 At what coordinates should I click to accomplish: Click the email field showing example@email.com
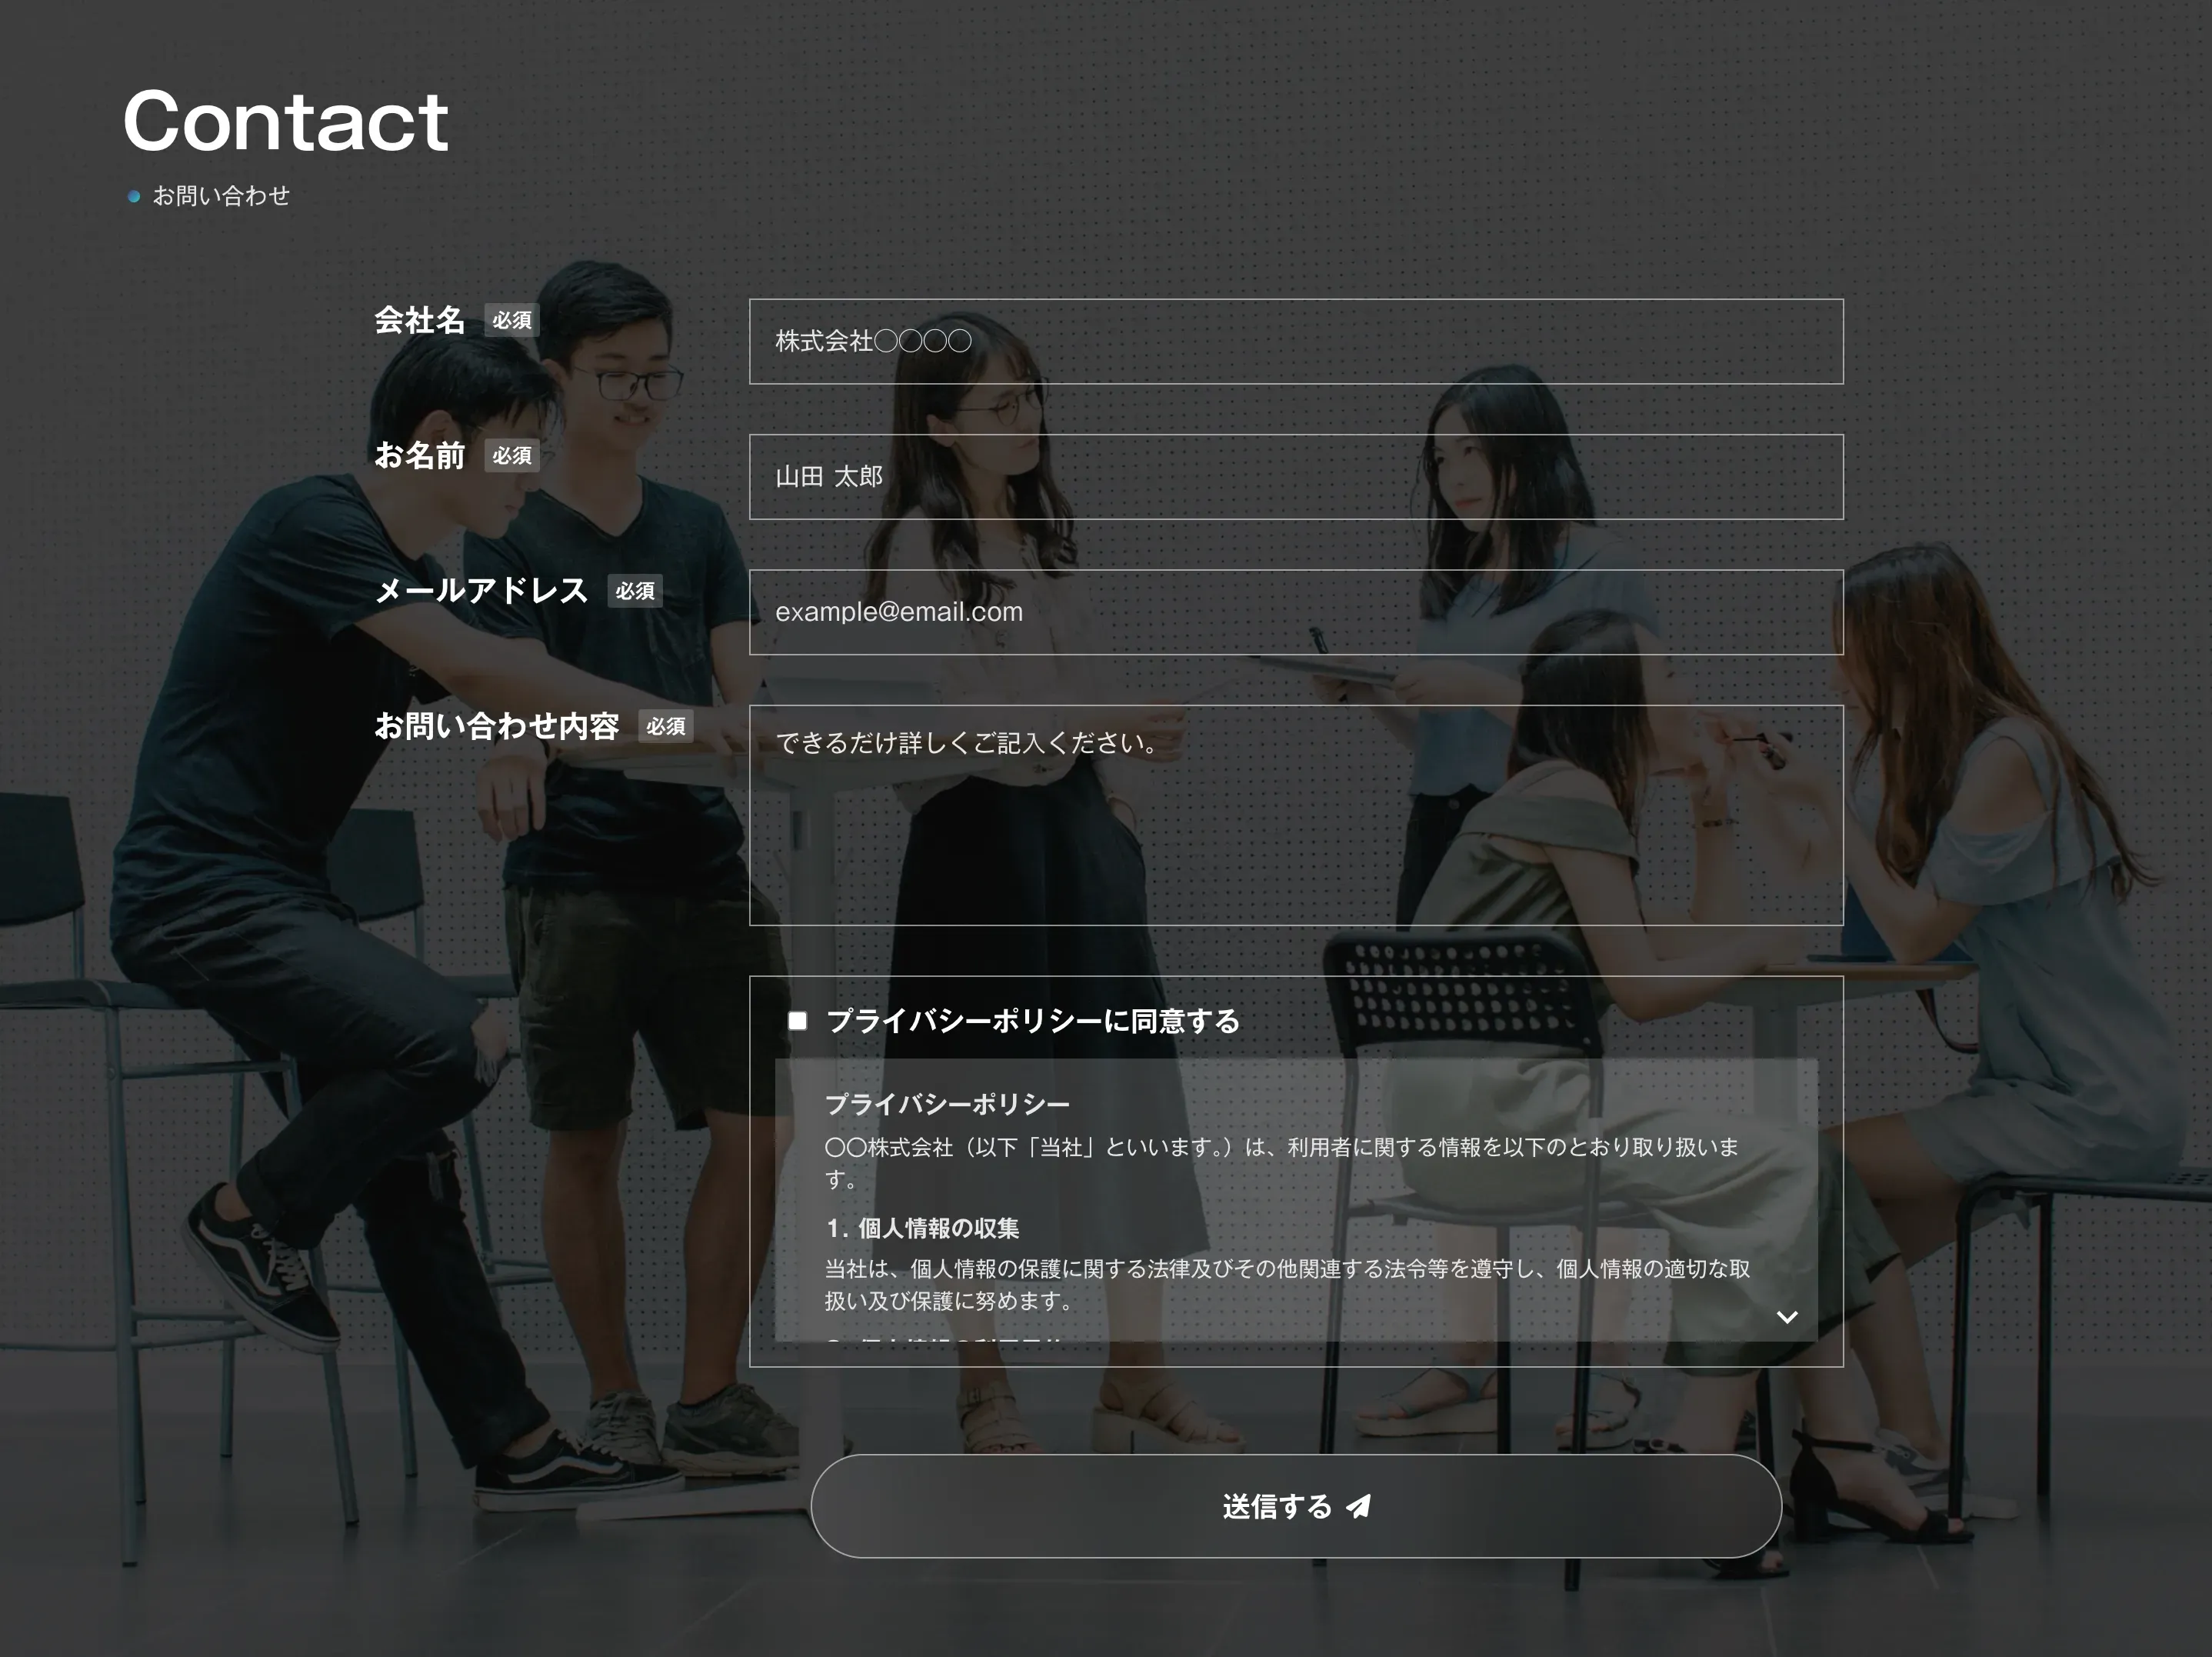pyautogui.click(x=1295, y=612)
